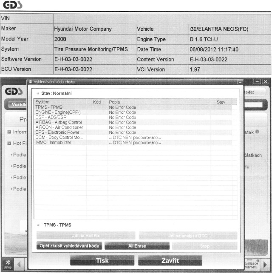Click the left navigation arrow beside Setup
The image size is (272, 274).
tap(19, 264)
